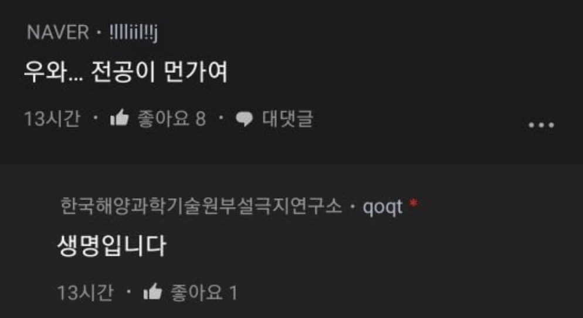Click the red asterisk beside qoqt
The width and height of the screenshot is (583, 318).
point(413,203)
